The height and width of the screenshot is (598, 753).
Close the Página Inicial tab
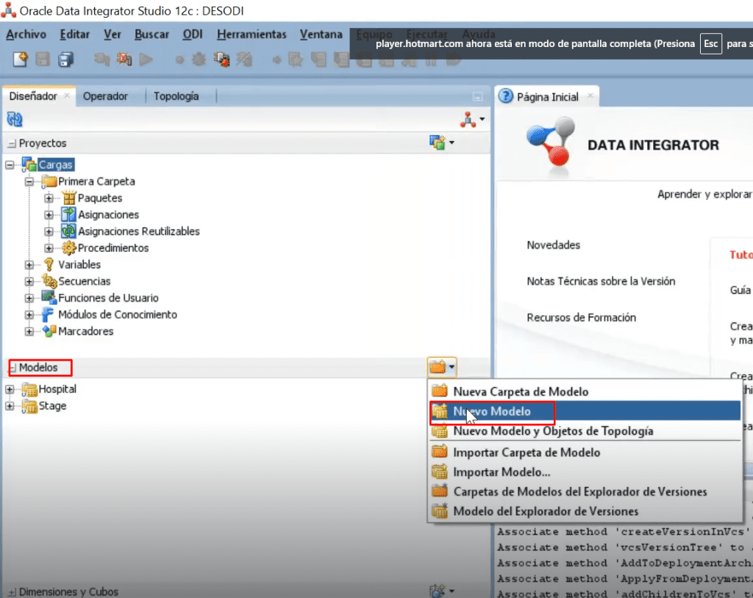pyautogui.click(x=590, y=96)
